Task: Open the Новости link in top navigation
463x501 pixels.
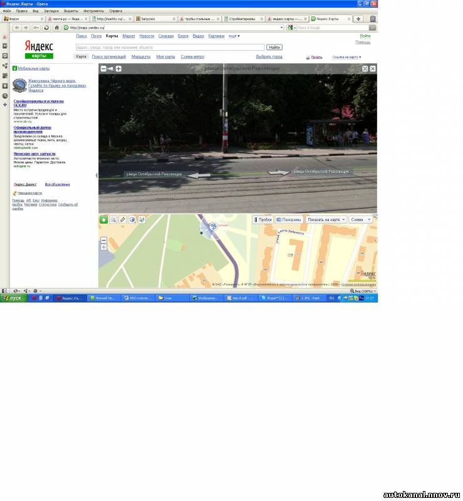Action: (x=147, y=36)
